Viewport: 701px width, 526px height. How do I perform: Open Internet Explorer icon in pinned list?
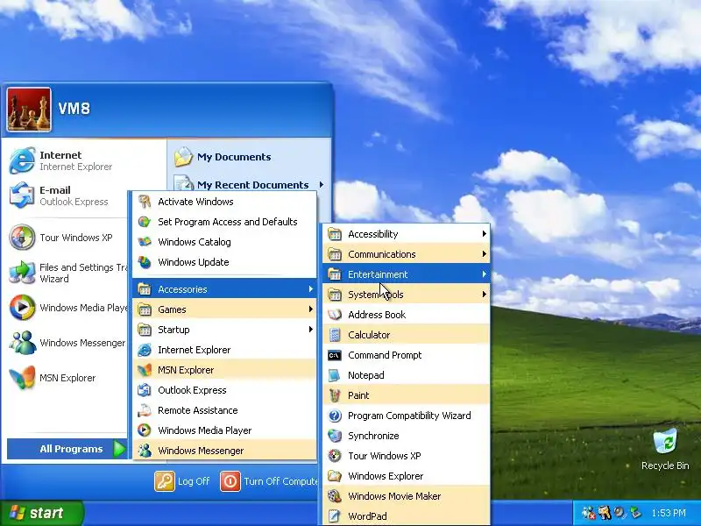[x=21, y=160]
